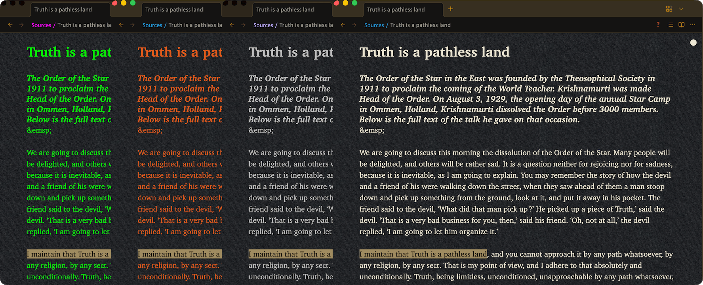
Task: Click the note title breadcrumb in the grey-text window
Action: pos(306,25)
